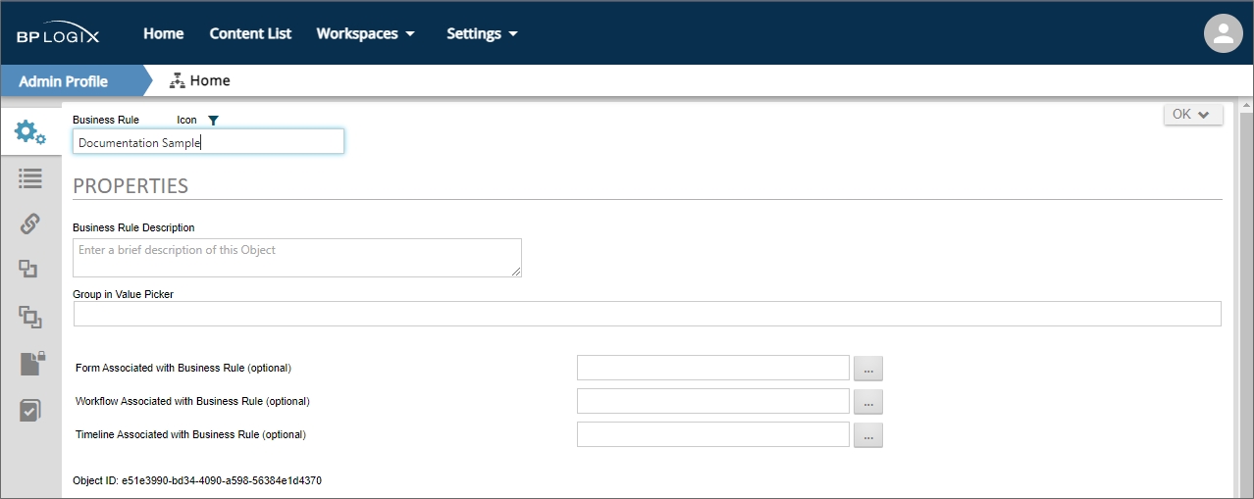The height and width of the screenshot is (499, 1254).
Task: Browse for Timeline associated with Business Rule
Action: pos(867,435)
